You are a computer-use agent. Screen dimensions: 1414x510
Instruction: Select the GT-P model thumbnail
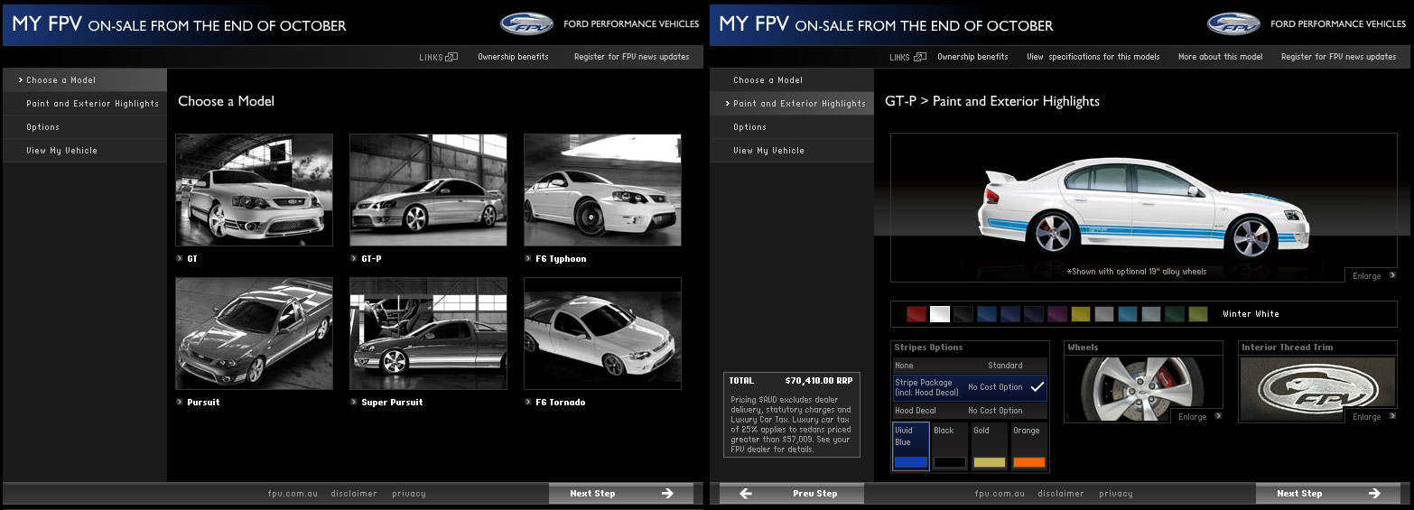tap(428, 190)
